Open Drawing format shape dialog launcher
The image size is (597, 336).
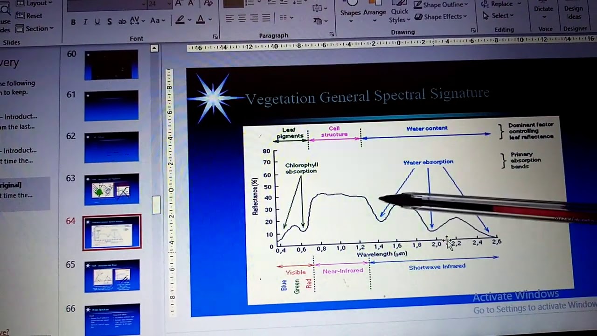coord(473,30)
